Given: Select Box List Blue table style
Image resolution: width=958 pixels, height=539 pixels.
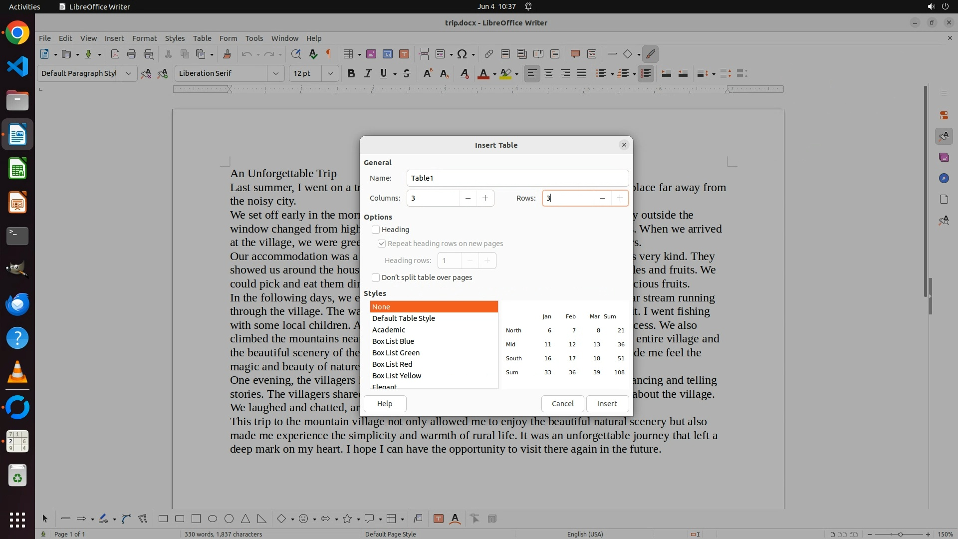Looking at the screenshot, I should click(393, 341).
